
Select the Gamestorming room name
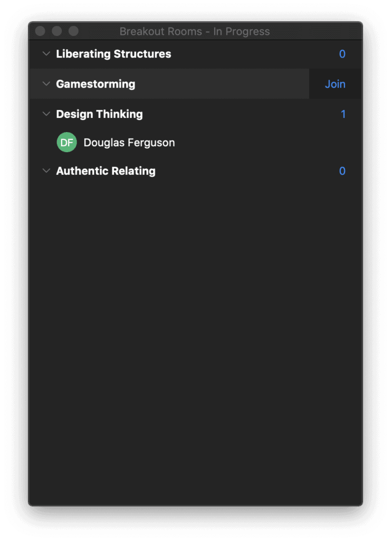(96, 84)
